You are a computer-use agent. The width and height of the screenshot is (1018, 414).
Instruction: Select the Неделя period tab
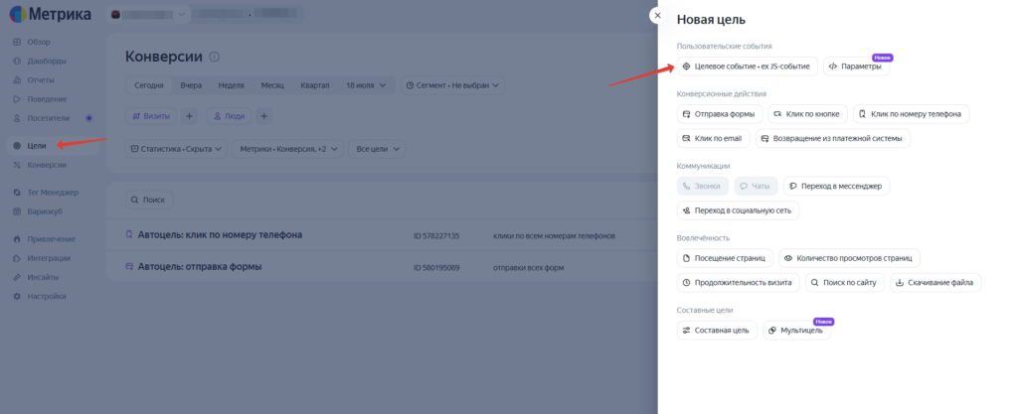(231, 85)
